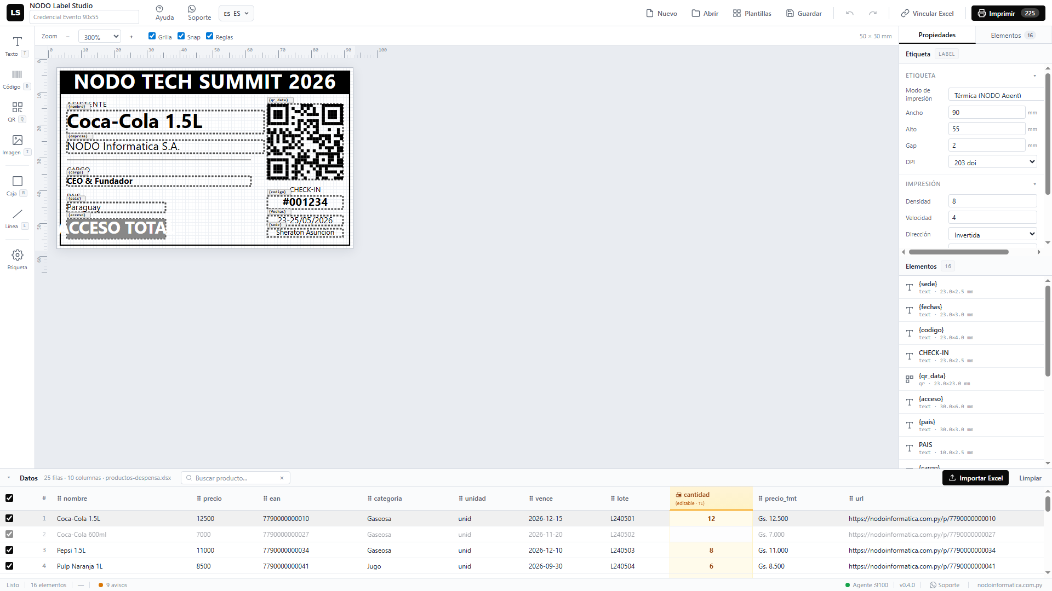Clear the product search field
Image resolution: width=1052 pixels, height=591 pixels.
(282, 478)
